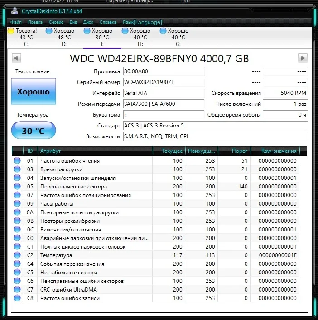This screenshot has height=320, width=318.
Task: Click the drive letter field I:
Action: point(164,115)
